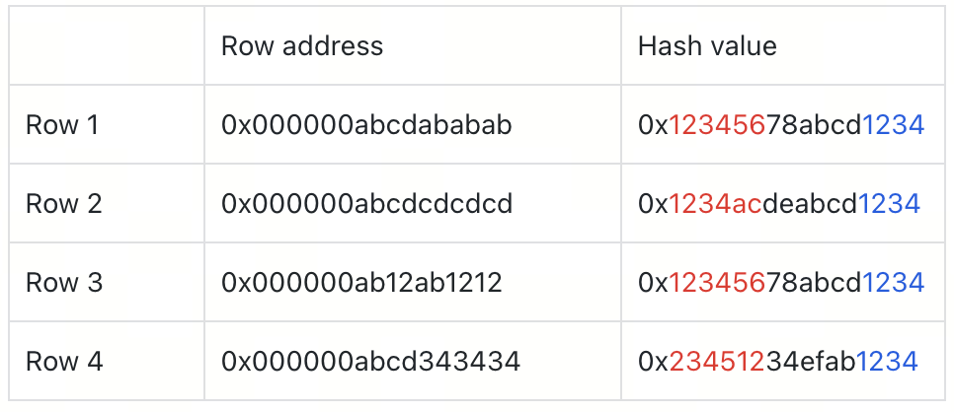954x412 pixels.
Task: Select the Row 4 label cell
Action: point(107,362)
